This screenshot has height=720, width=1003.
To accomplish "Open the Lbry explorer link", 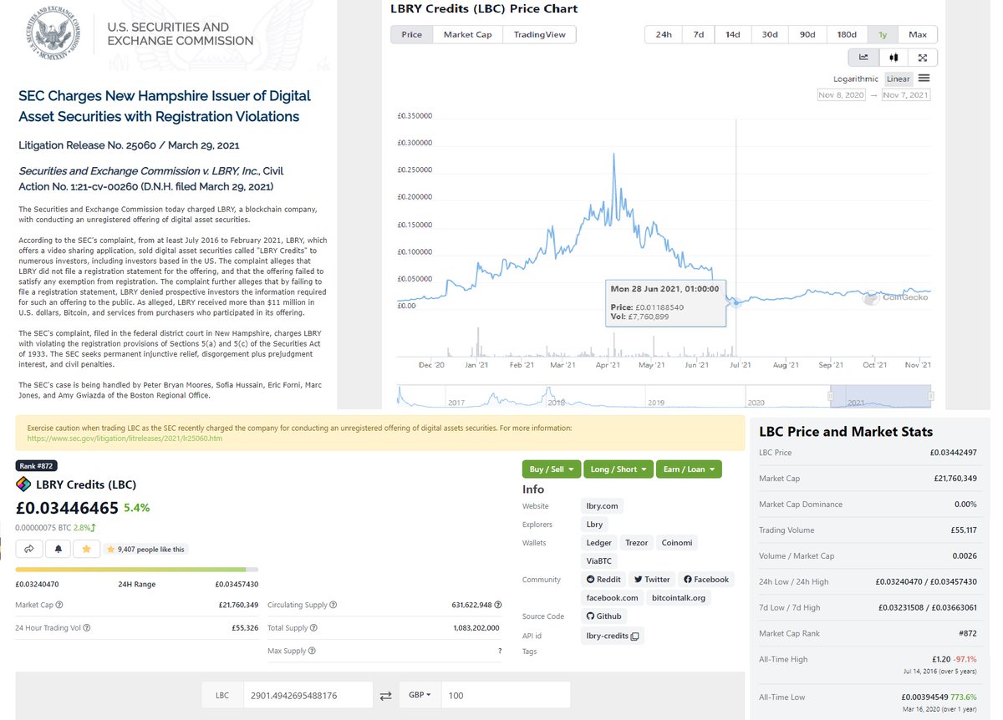I will point(594,525).
